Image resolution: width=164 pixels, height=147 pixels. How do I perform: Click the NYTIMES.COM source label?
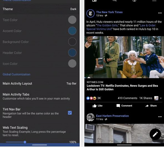coord(95,82)
